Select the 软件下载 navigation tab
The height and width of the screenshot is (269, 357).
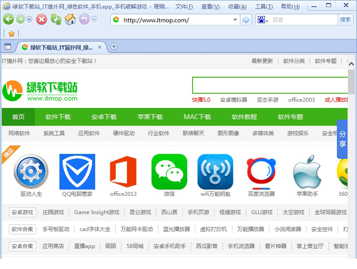(58, 117)
